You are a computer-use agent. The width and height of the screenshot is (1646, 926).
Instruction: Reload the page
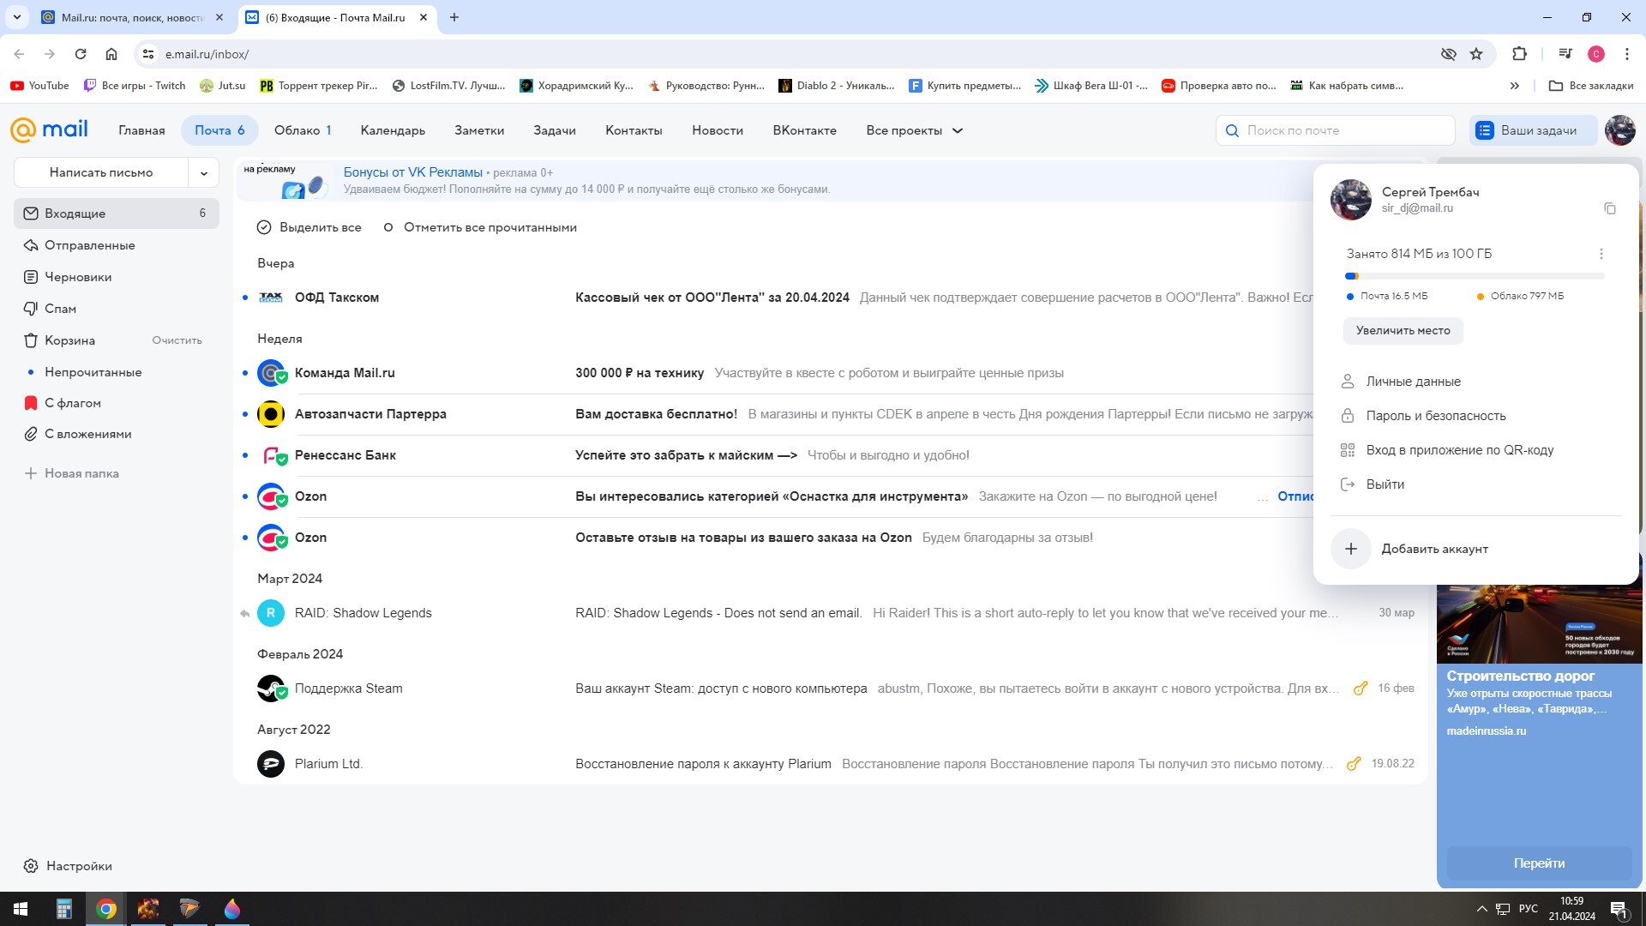tap(81, 54)
